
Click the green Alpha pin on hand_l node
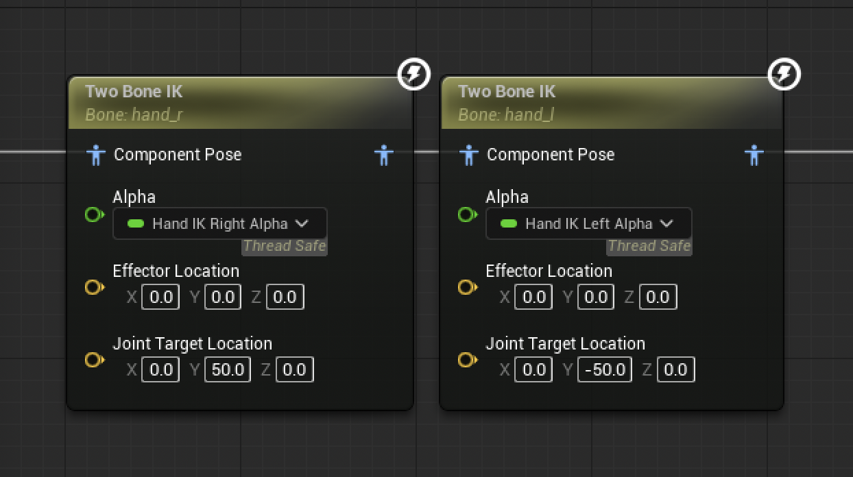click(468, 215)
